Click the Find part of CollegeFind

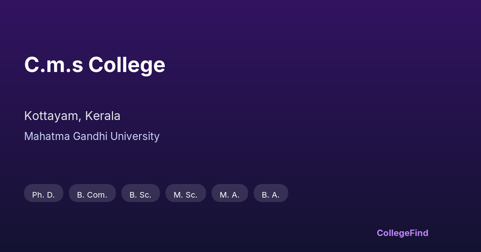(419, 233)
